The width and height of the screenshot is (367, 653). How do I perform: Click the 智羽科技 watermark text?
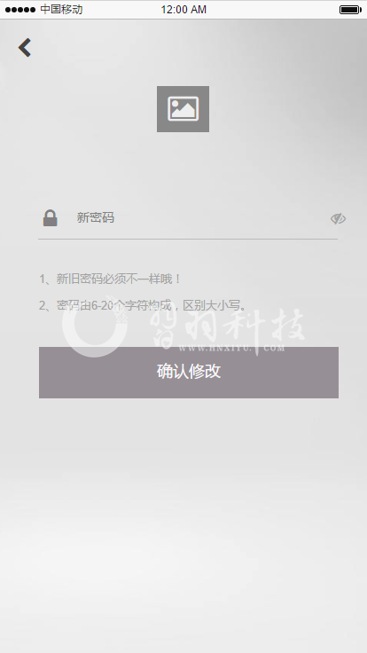227,326
